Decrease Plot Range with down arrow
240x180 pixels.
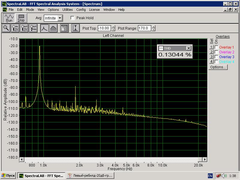(x=154, y=30)
